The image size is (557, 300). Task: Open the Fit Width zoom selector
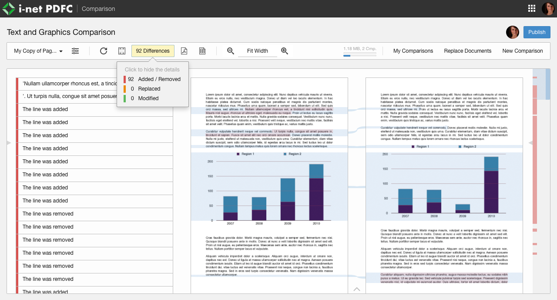258,51
